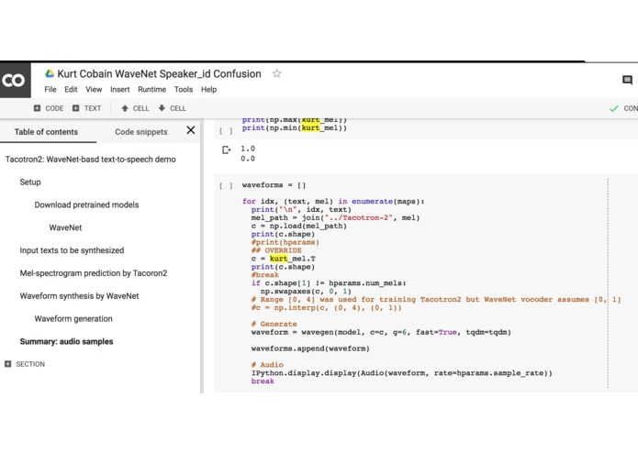638x453 pixels.
Task: Add a new SECTION
Action: [x=25, y=364]
